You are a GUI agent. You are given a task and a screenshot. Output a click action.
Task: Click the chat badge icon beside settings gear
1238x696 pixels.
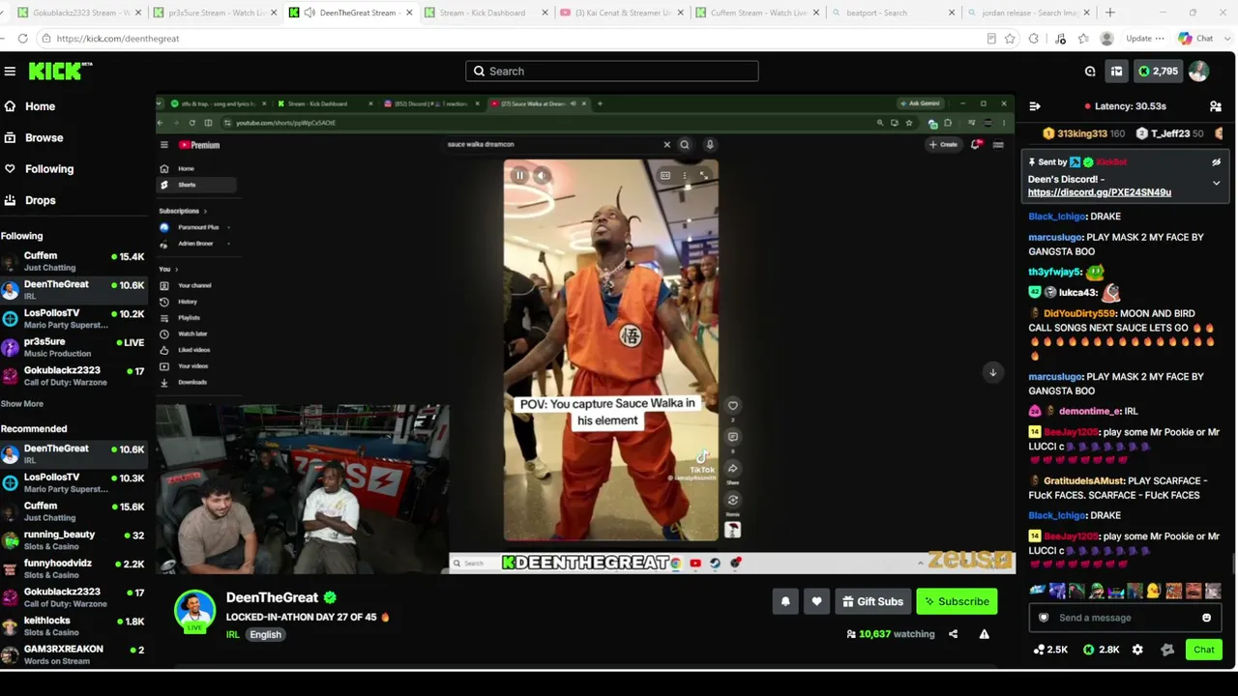[1167, 650]
